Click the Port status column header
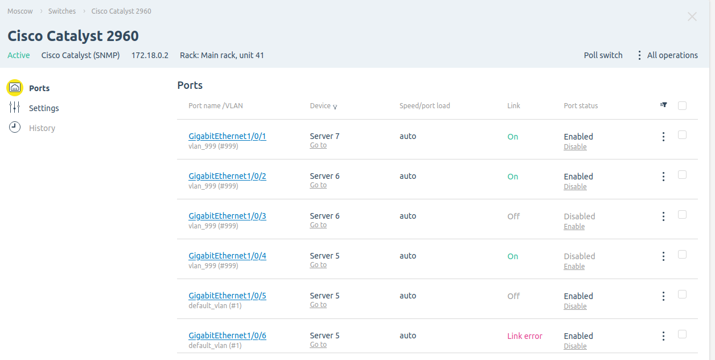 581,105
